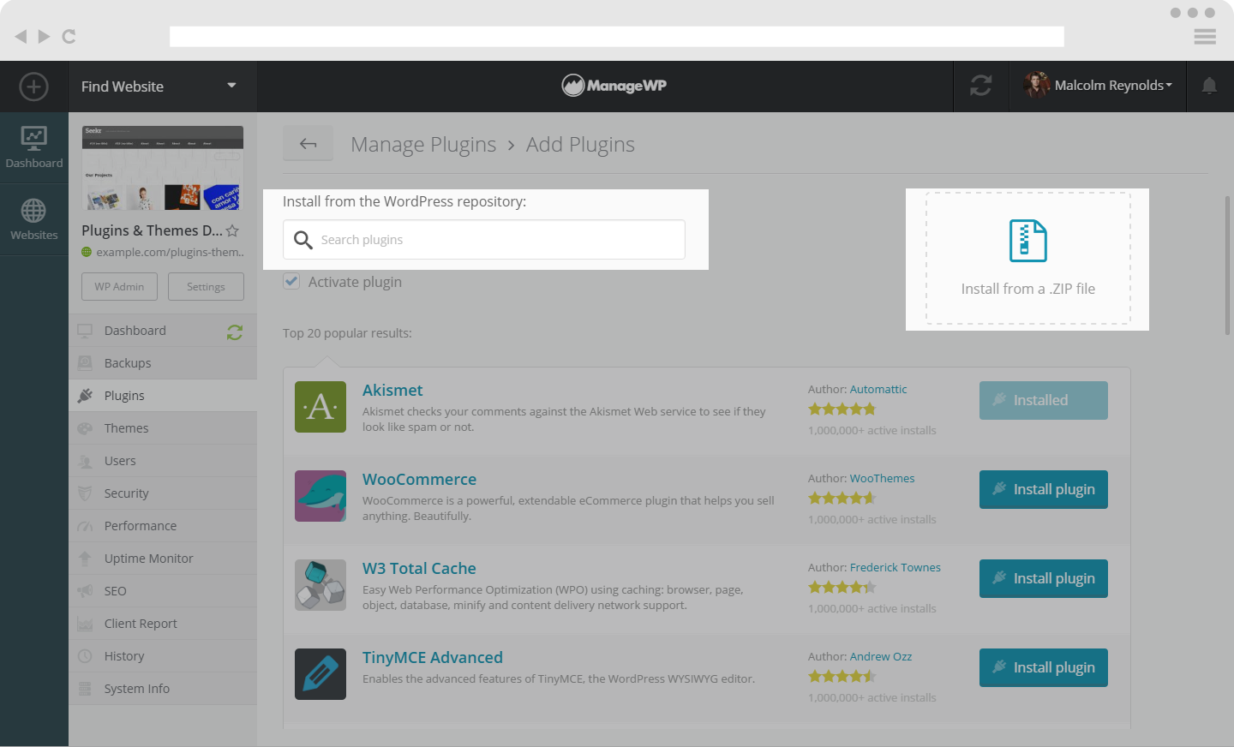This screenshot has width=1234, height=747.
Task: Open the Dashboard icon in left rail
Action: 34,147
